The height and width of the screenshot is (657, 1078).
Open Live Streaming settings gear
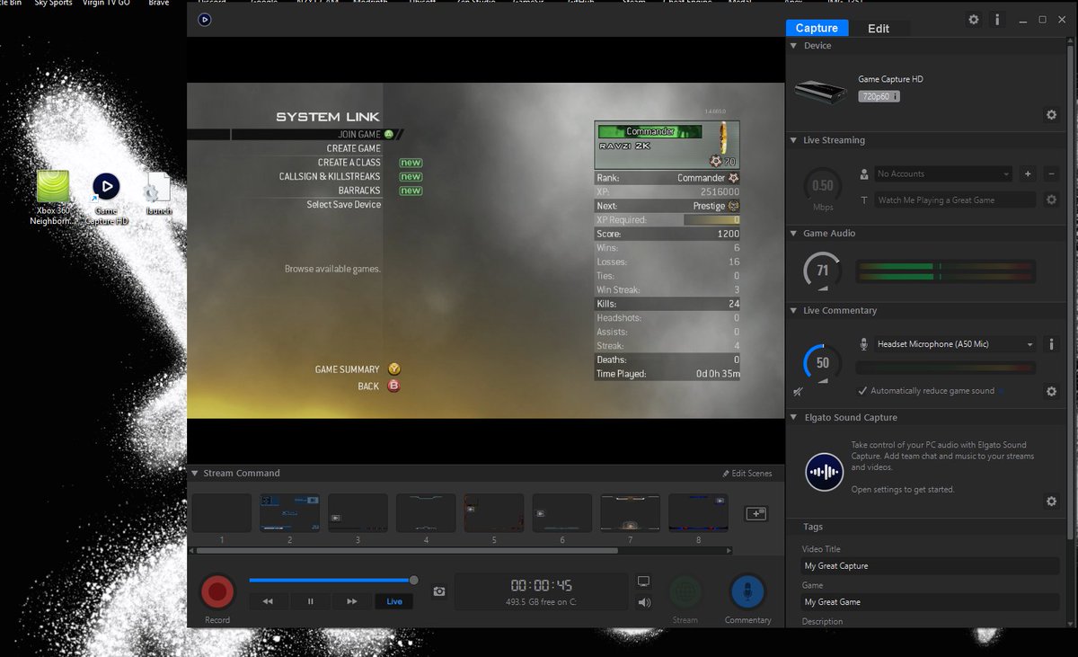pos(1051,200)
